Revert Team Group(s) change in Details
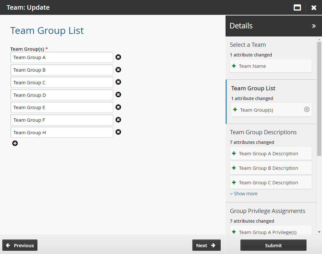 pos(307,109)
